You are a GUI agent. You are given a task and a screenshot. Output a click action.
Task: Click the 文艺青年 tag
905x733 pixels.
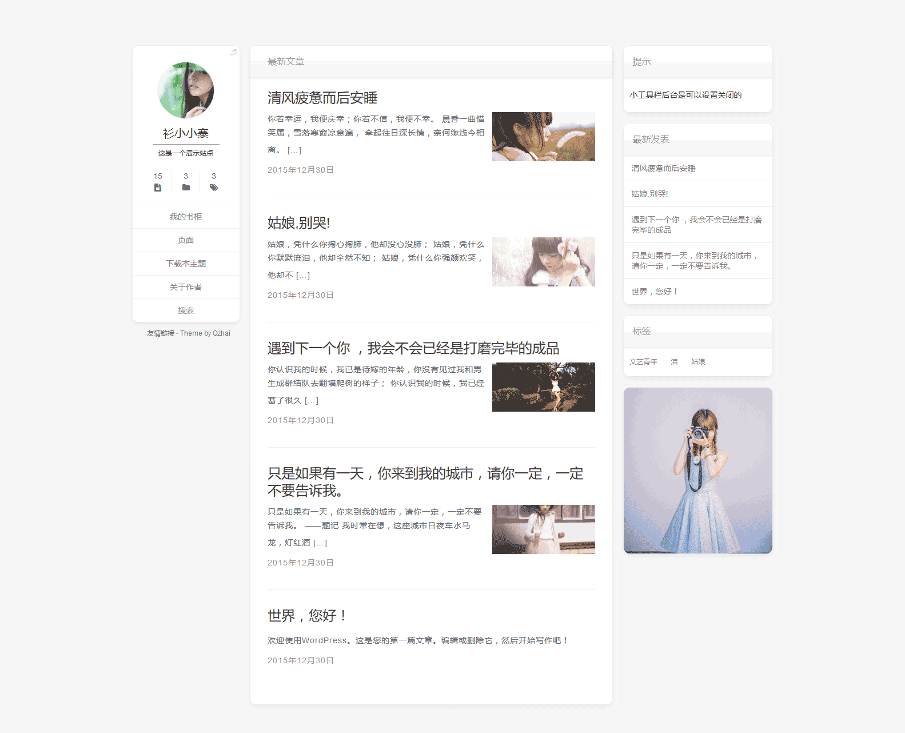(x=643, y=362)
